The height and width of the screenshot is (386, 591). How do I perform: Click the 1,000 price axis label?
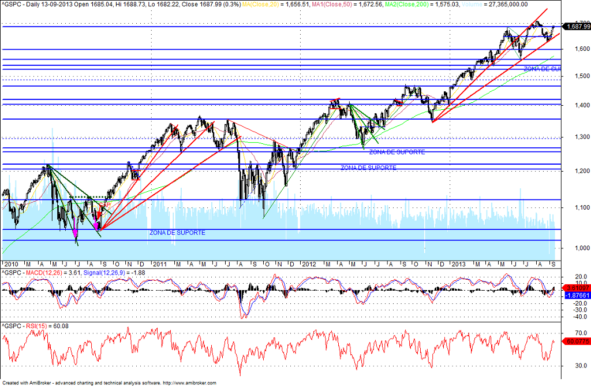582,248
